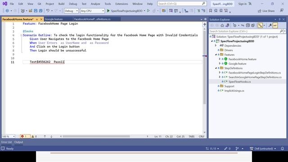This screenshot has height=162, width=288.
Task: Click the New Project toolbar icon
Action: 23,11
